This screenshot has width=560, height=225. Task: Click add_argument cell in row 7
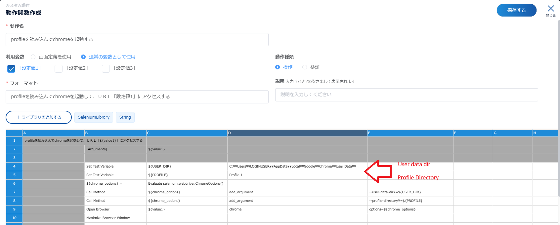(297, 192)
